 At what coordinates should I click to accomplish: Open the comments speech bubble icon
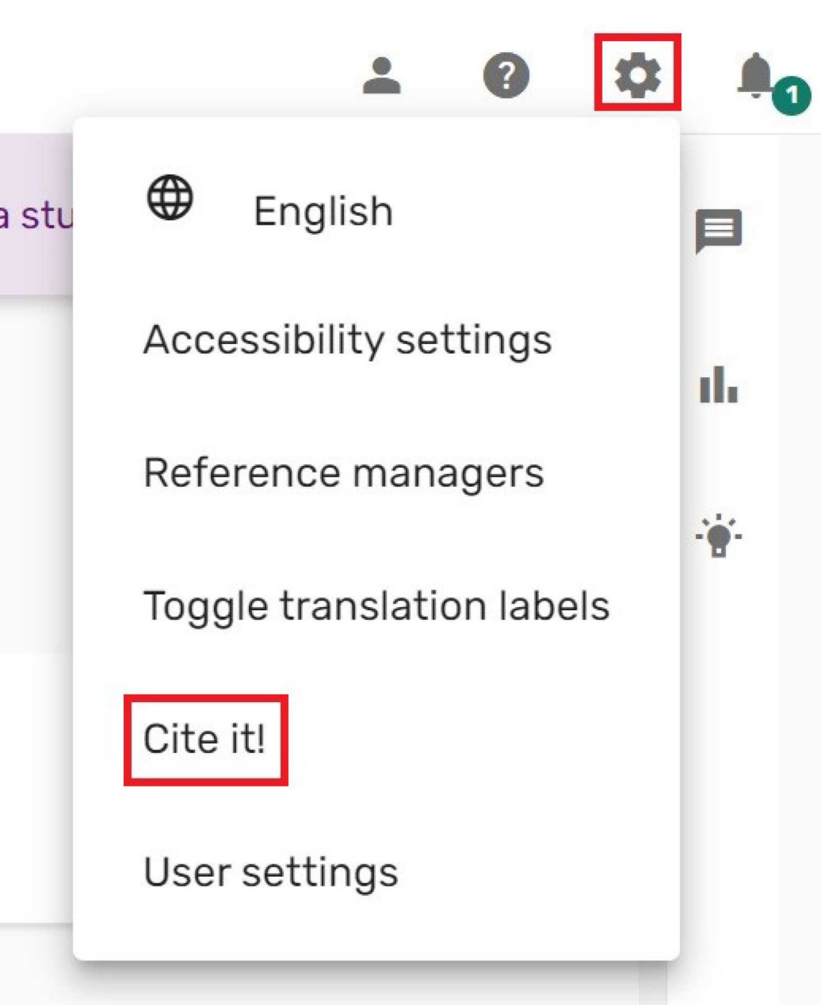pyautogui.click(x=718, y=231)
